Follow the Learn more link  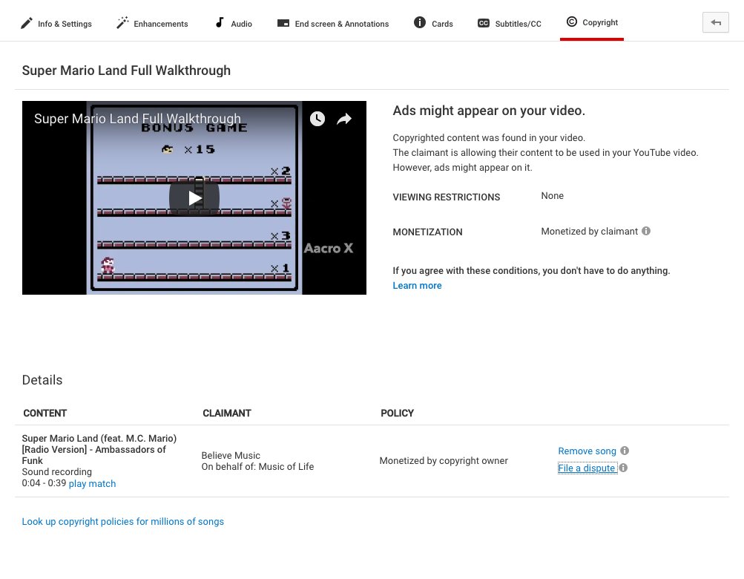tap(417, 286)
